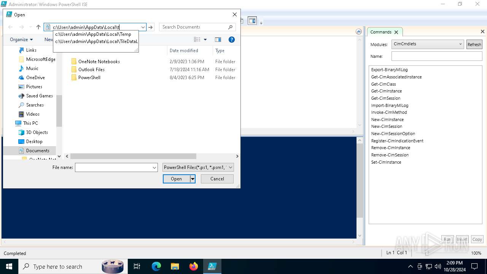Select Pictures in navigation pane
The height and width of the screenshot is (274, 487).
coord(34,87)
